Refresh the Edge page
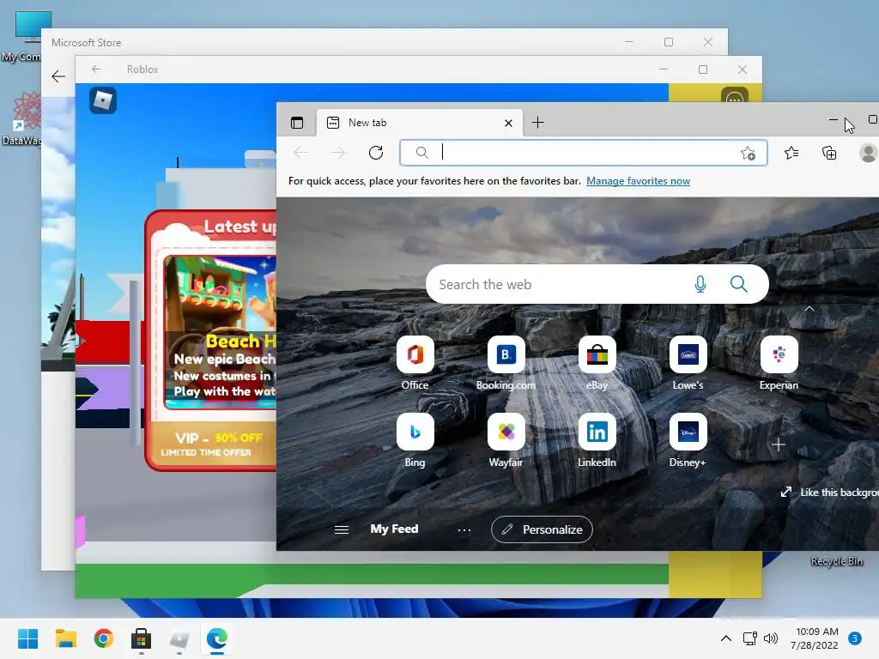This screenshot has width=879, height=659. pos(376,153)
